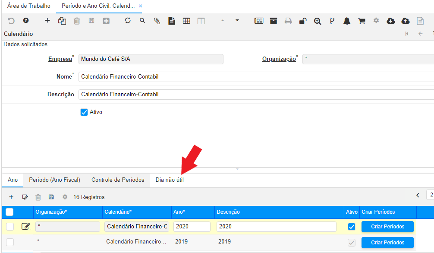Click the main toolbar gear Process icon
Viewport: 434px width, 253px height.
click(x=376, y=20)
